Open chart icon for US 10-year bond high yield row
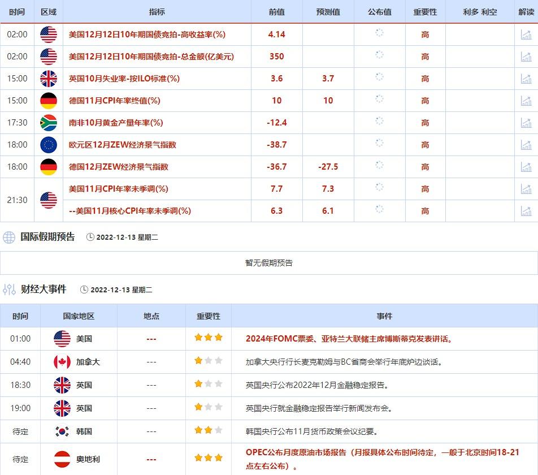 pos(526,34)
